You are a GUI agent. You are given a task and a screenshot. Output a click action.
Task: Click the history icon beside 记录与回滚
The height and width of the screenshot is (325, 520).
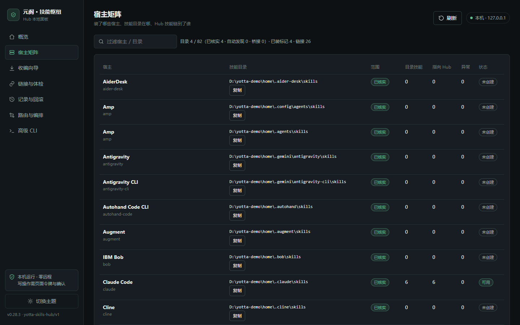(x=12, y=99)
